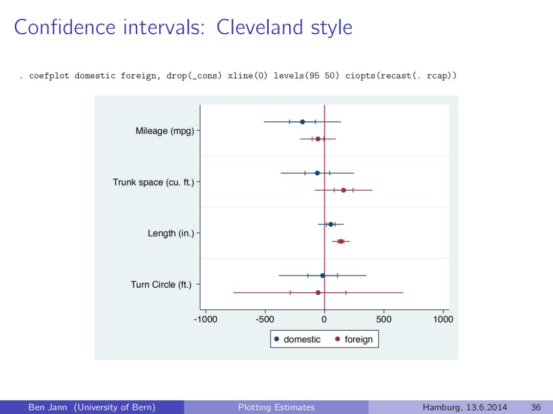Click 'Hamburg, 13.6.2014' in the footer
The width and height of the screenshot is (553, 414).
tap(465, 407)
